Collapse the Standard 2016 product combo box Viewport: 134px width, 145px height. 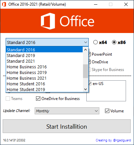pyautogui.click(x=47, y=42)
